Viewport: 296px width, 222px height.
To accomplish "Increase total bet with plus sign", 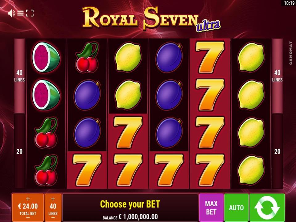I will click(x=28, y=199).
